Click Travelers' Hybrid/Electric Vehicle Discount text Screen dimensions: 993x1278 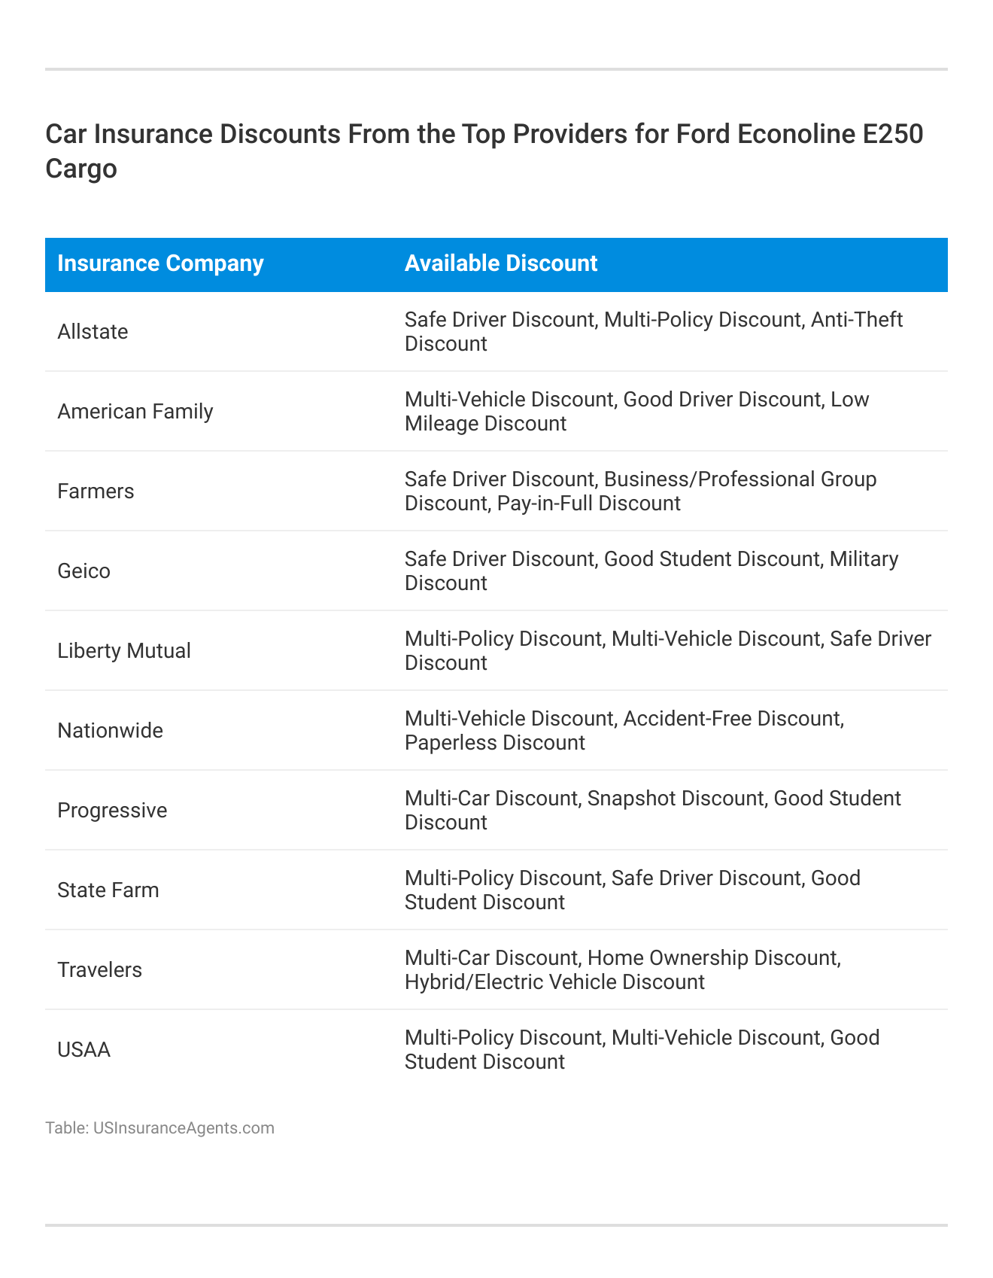[x=554, y=982]
